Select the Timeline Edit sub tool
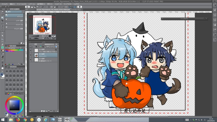The height and width of the screenshot is (122, 217). pos(14,28)
